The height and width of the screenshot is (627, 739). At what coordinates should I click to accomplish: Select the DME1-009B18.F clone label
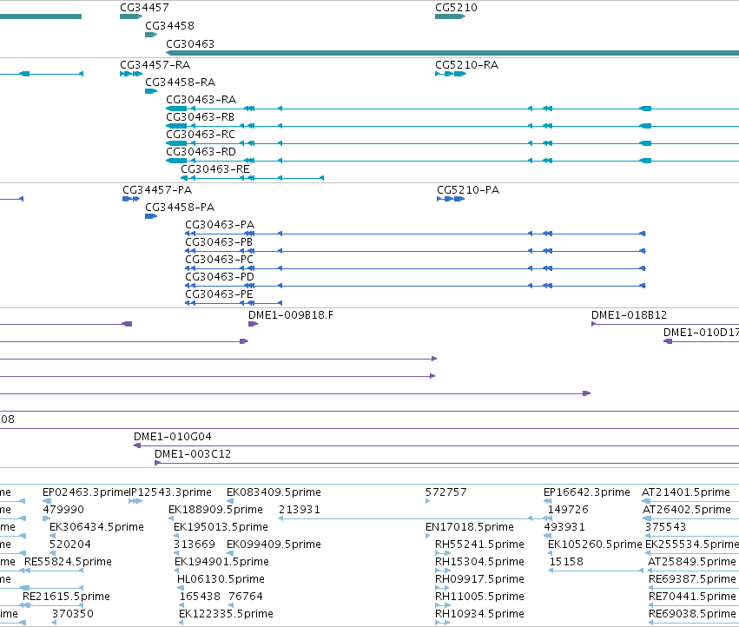[291, 315]
